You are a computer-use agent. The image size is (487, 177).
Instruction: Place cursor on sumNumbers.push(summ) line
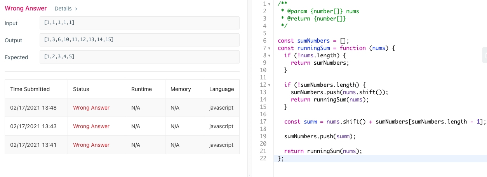[x=320, y=136]
